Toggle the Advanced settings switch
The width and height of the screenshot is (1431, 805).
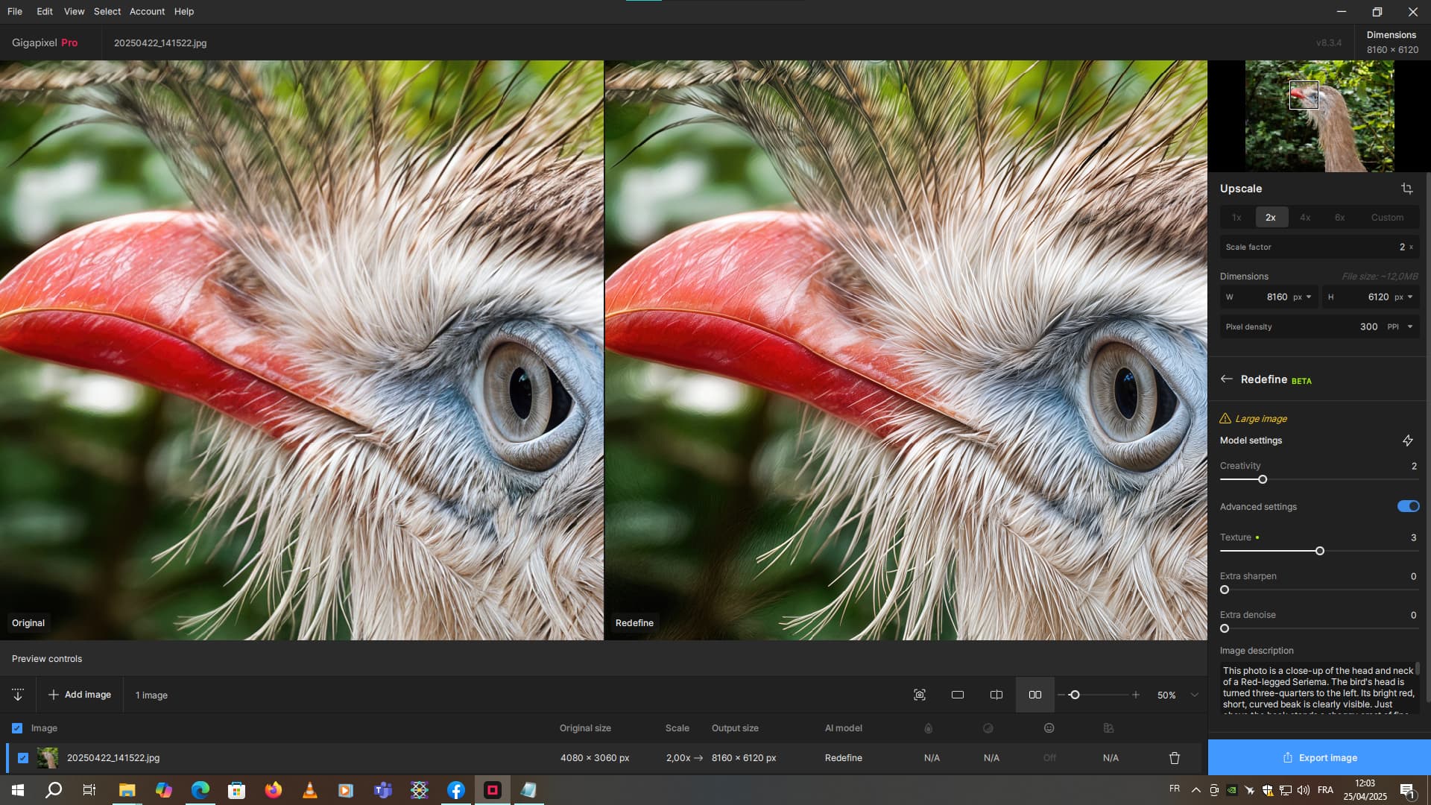[1407, 507]
